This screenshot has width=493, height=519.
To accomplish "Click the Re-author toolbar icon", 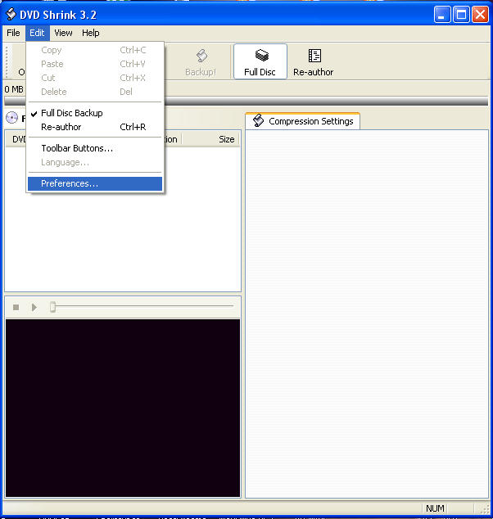I will pos(313,62).
